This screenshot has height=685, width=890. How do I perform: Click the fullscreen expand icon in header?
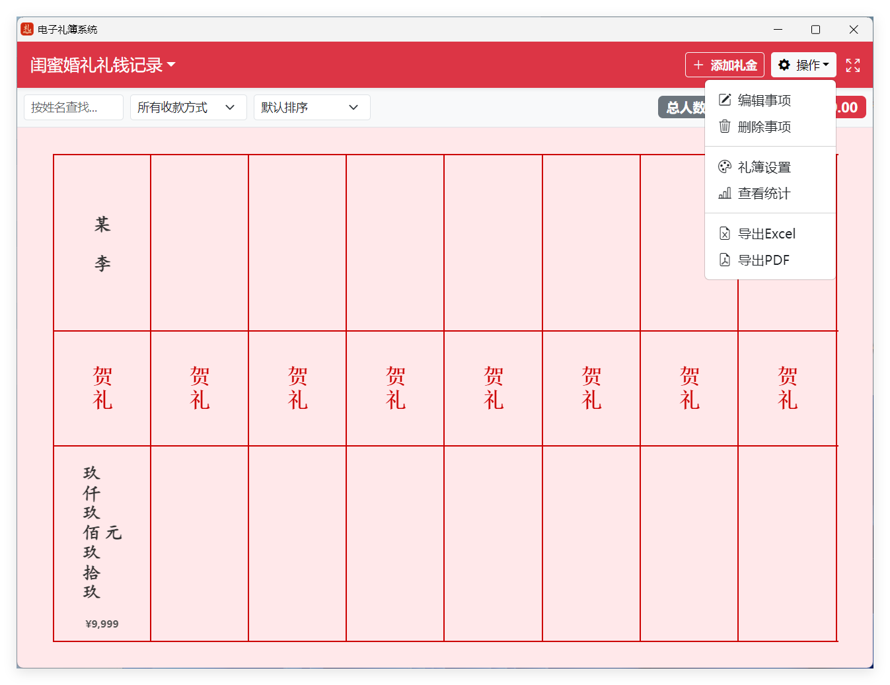pos(852,65)
